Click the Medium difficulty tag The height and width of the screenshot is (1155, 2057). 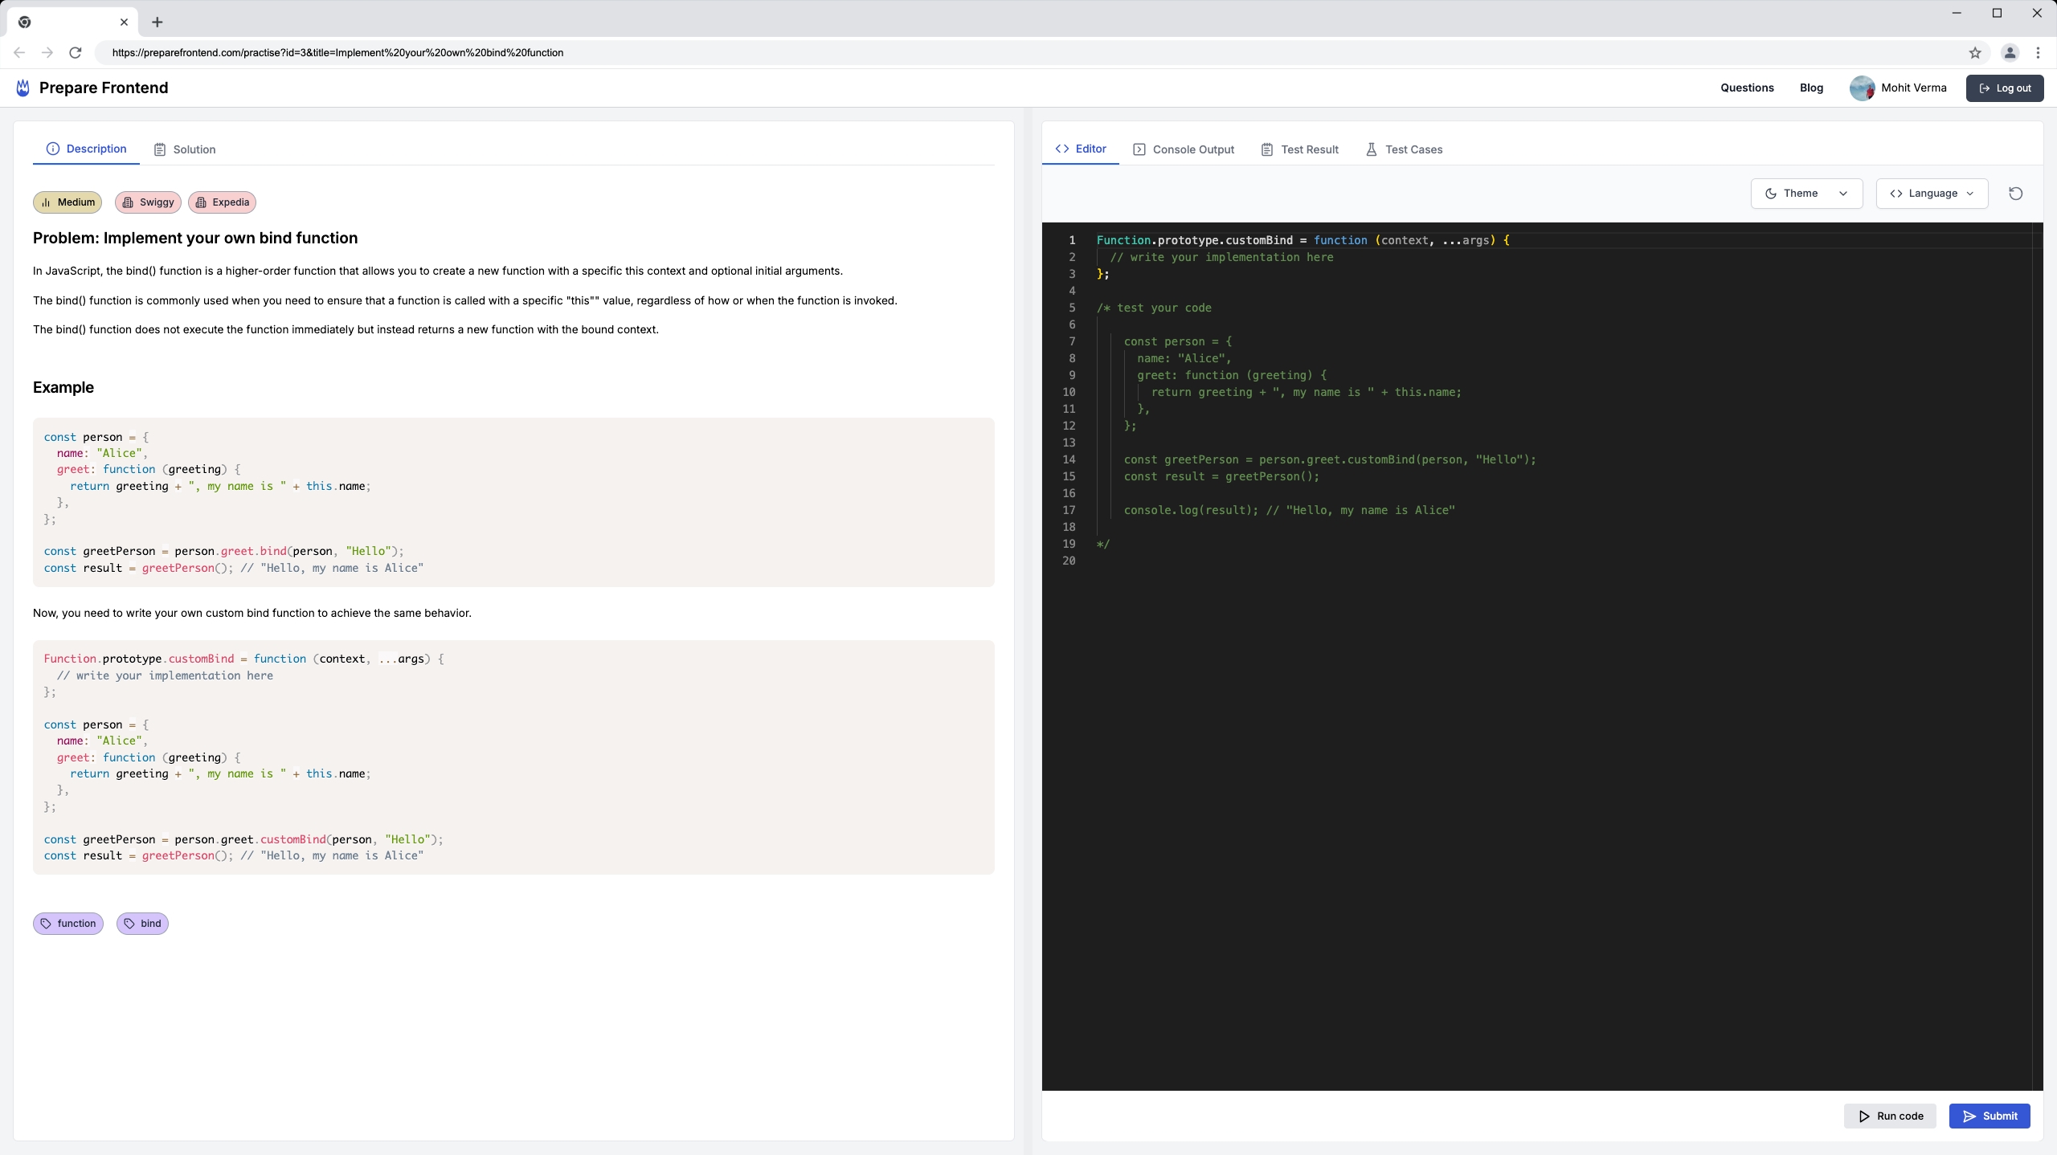[x=67, y=201]
